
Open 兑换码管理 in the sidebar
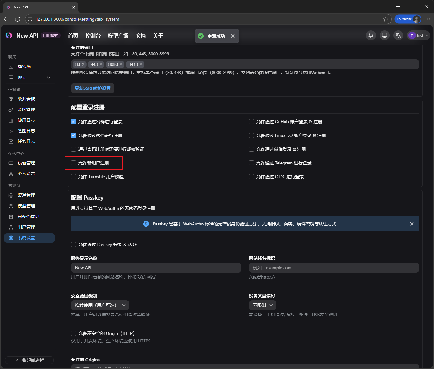[28, 216]
